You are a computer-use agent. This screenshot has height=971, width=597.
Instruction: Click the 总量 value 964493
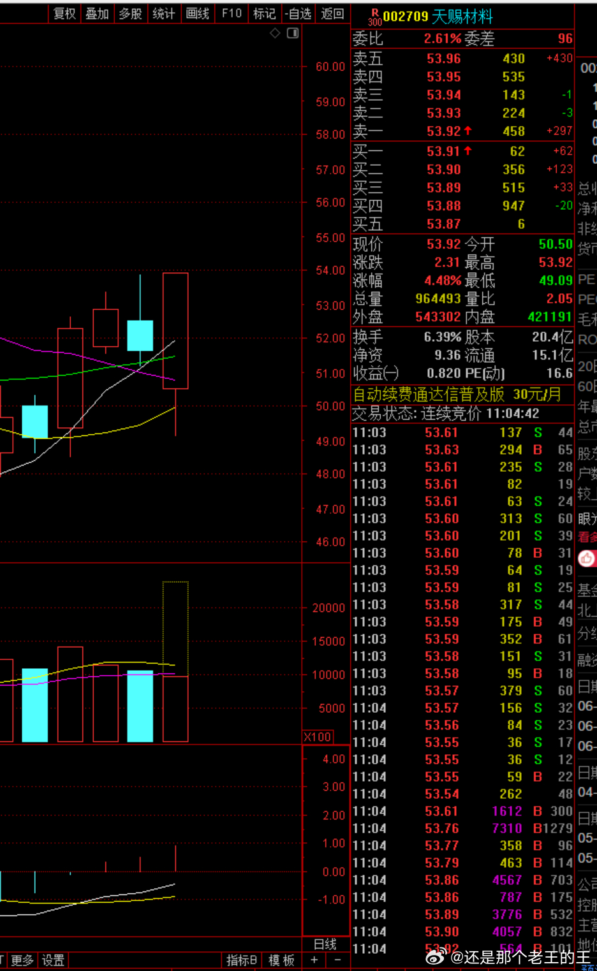(438, 299)
